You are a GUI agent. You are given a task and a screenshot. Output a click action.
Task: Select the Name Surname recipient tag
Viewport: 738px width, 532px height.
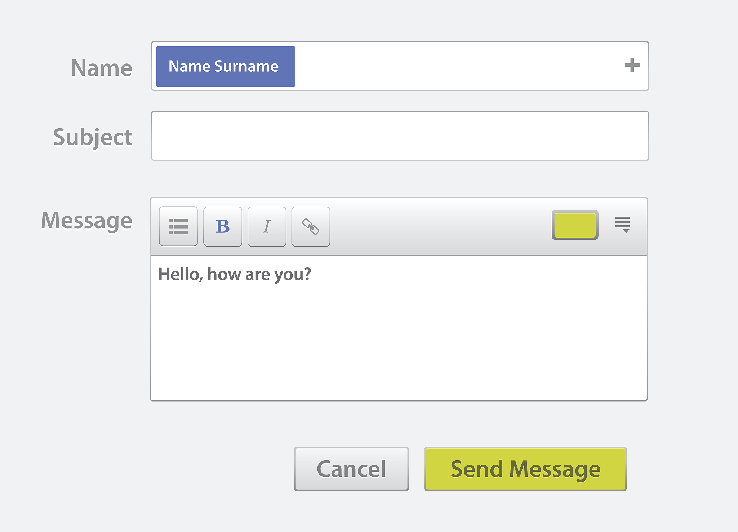(x=226, y=67)
